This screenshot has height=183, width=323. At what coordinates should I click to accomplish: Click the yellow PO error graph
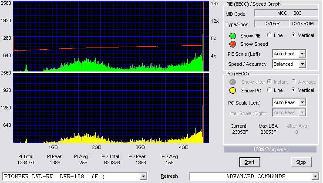pyautogui.click(x=111, y=108)
